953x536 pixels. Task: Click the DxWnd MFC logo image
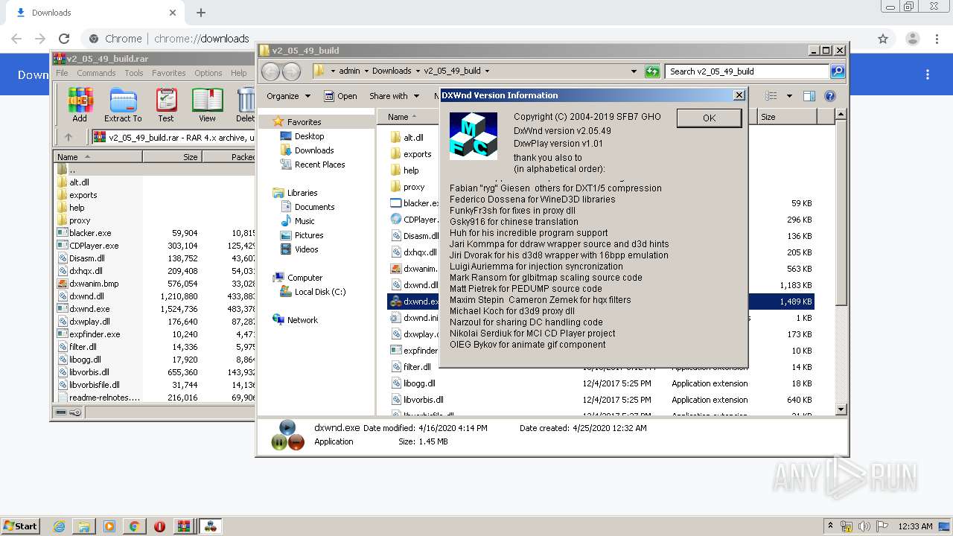pos(474,135)
